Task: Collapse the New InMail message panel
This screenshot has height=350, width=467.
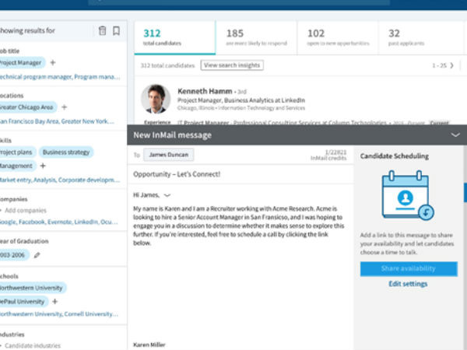Action: click(x=455, y=135)
